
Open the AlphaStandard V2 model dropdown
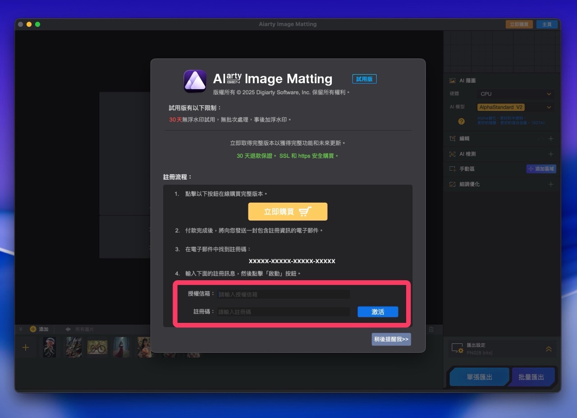514,107
